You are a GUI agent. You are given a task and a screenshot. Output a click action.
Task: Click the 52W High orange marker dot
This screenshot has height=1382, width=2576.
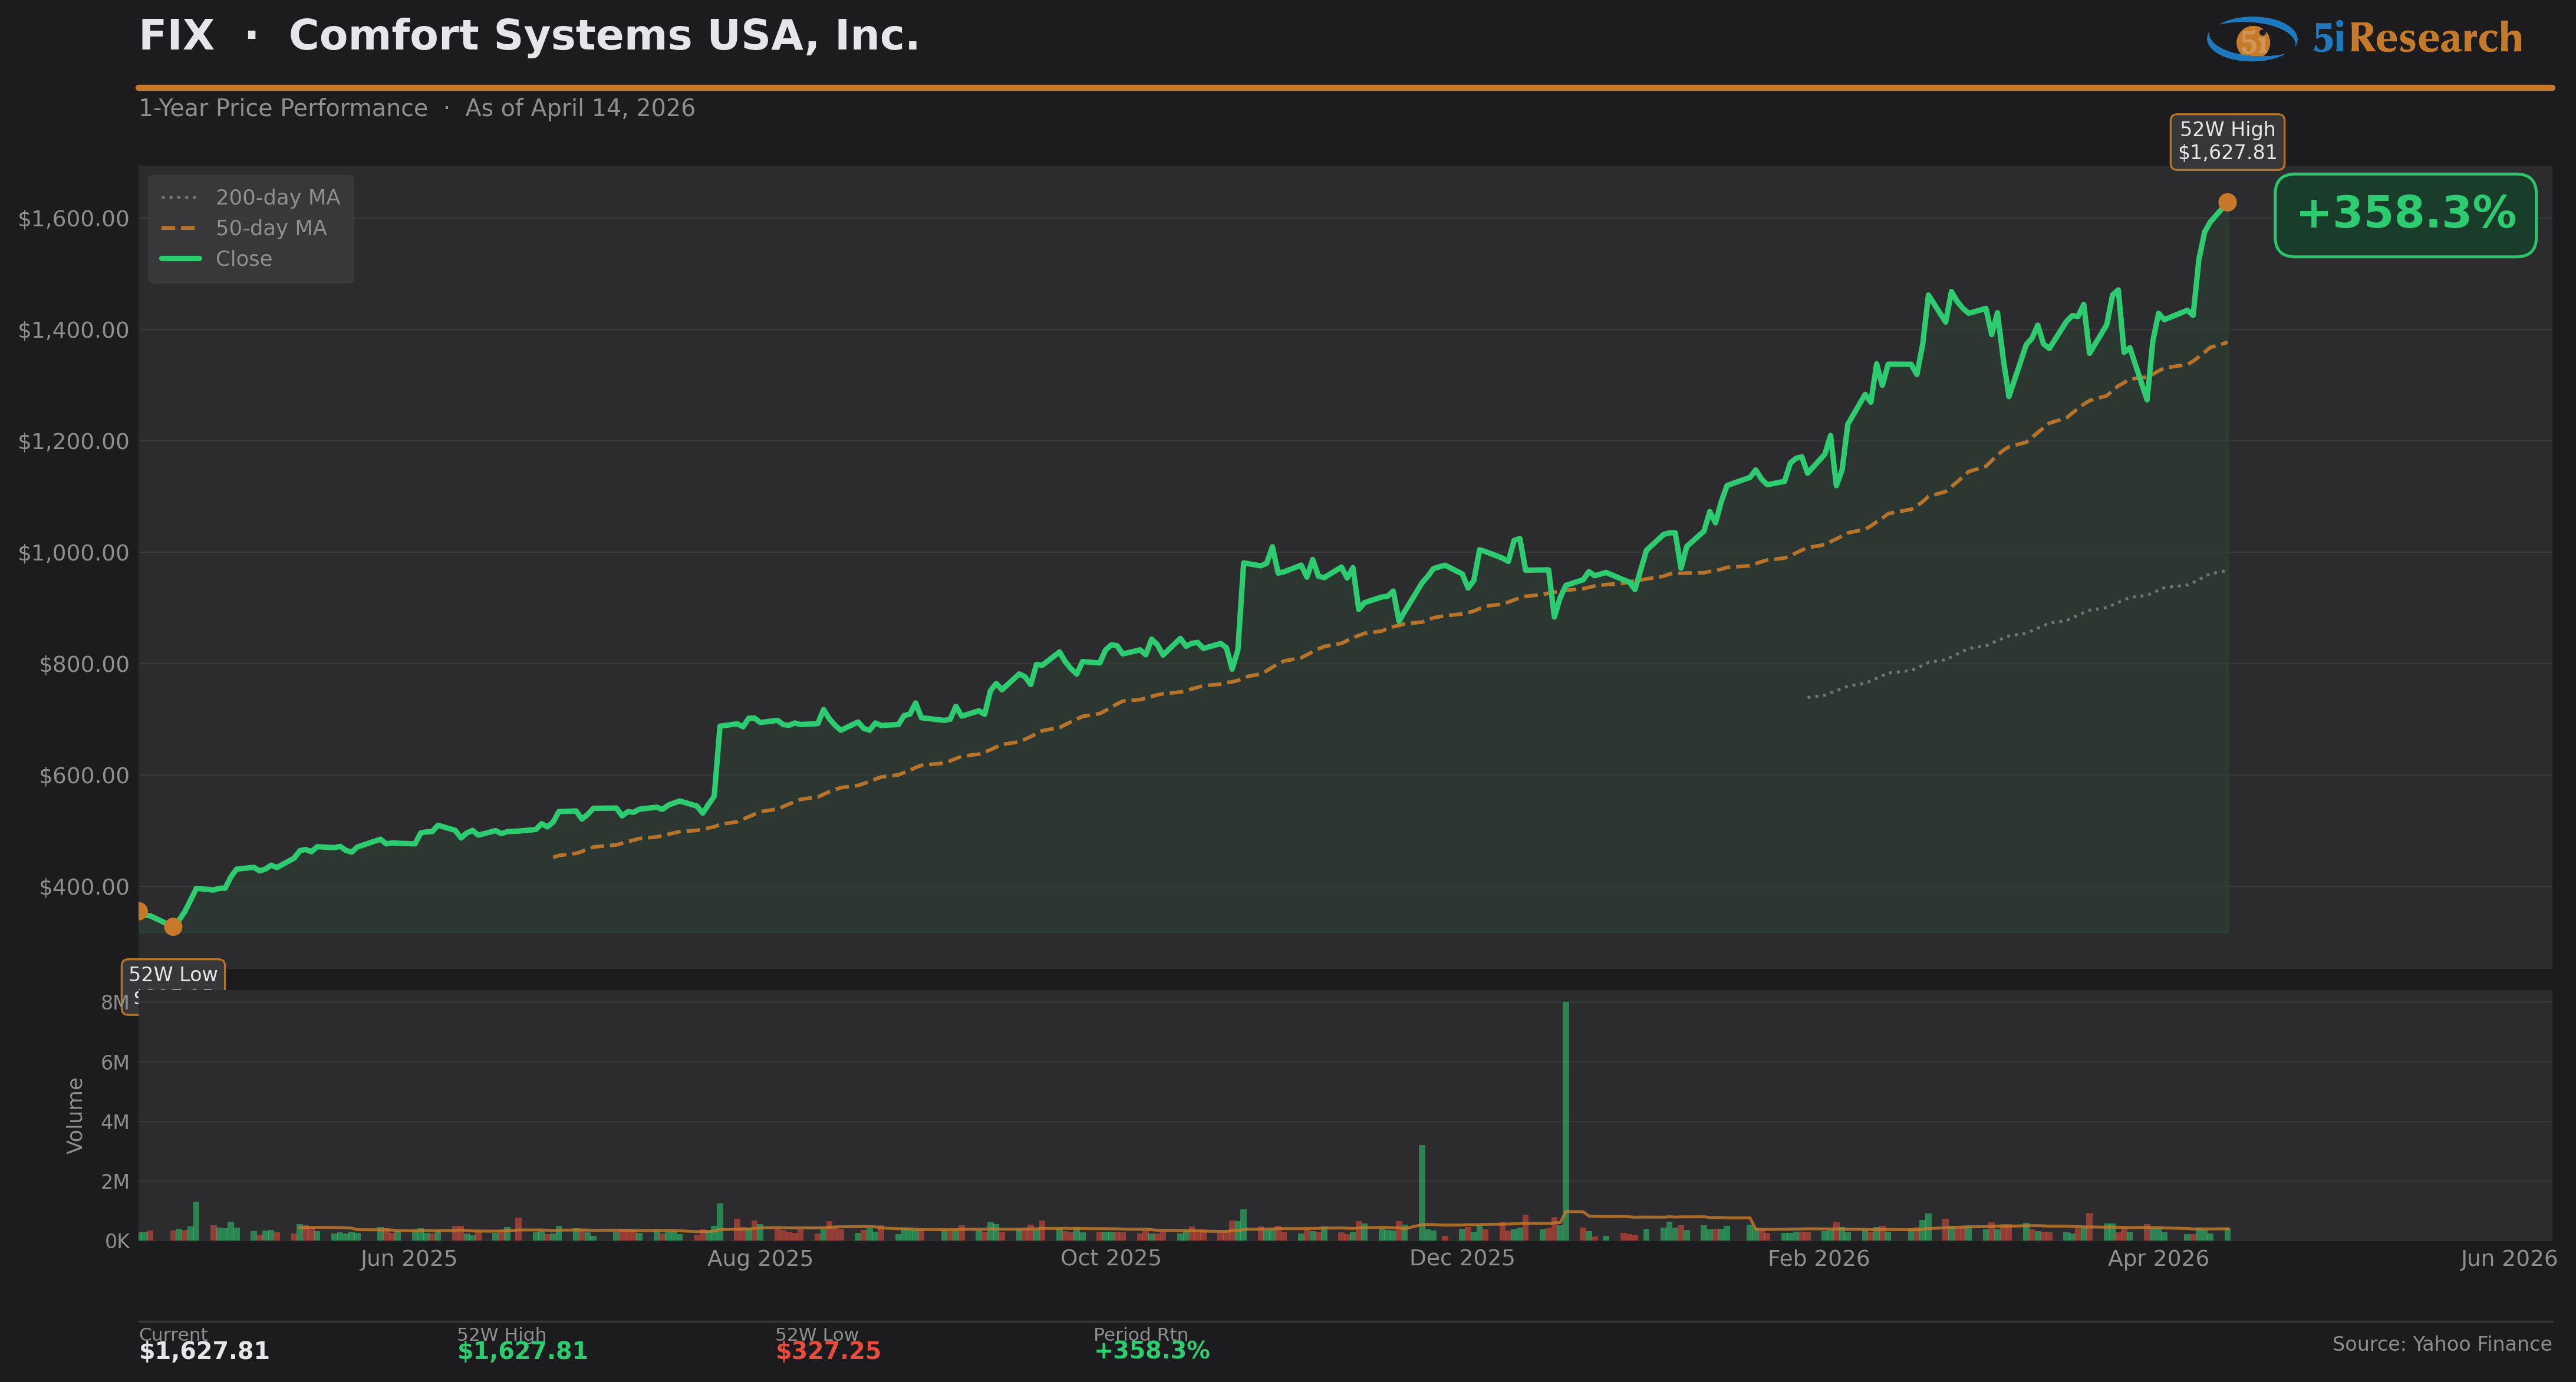[2227, 203]
